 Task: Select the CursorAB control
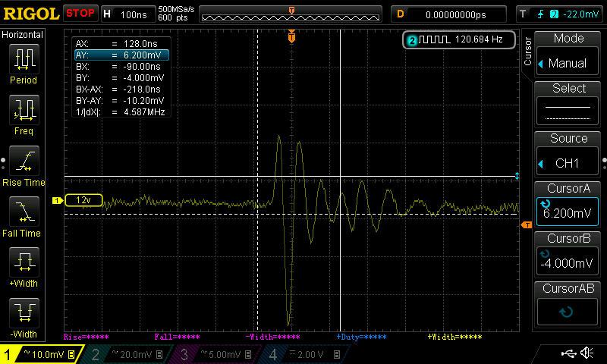point(568,312)
